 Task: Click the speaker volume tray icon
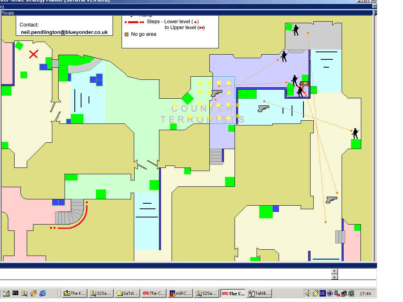(x=308, y=293)
